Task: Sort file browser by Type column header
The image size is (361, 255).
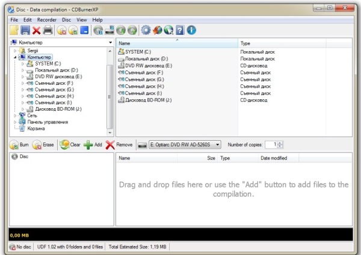Action: point(282,43)
